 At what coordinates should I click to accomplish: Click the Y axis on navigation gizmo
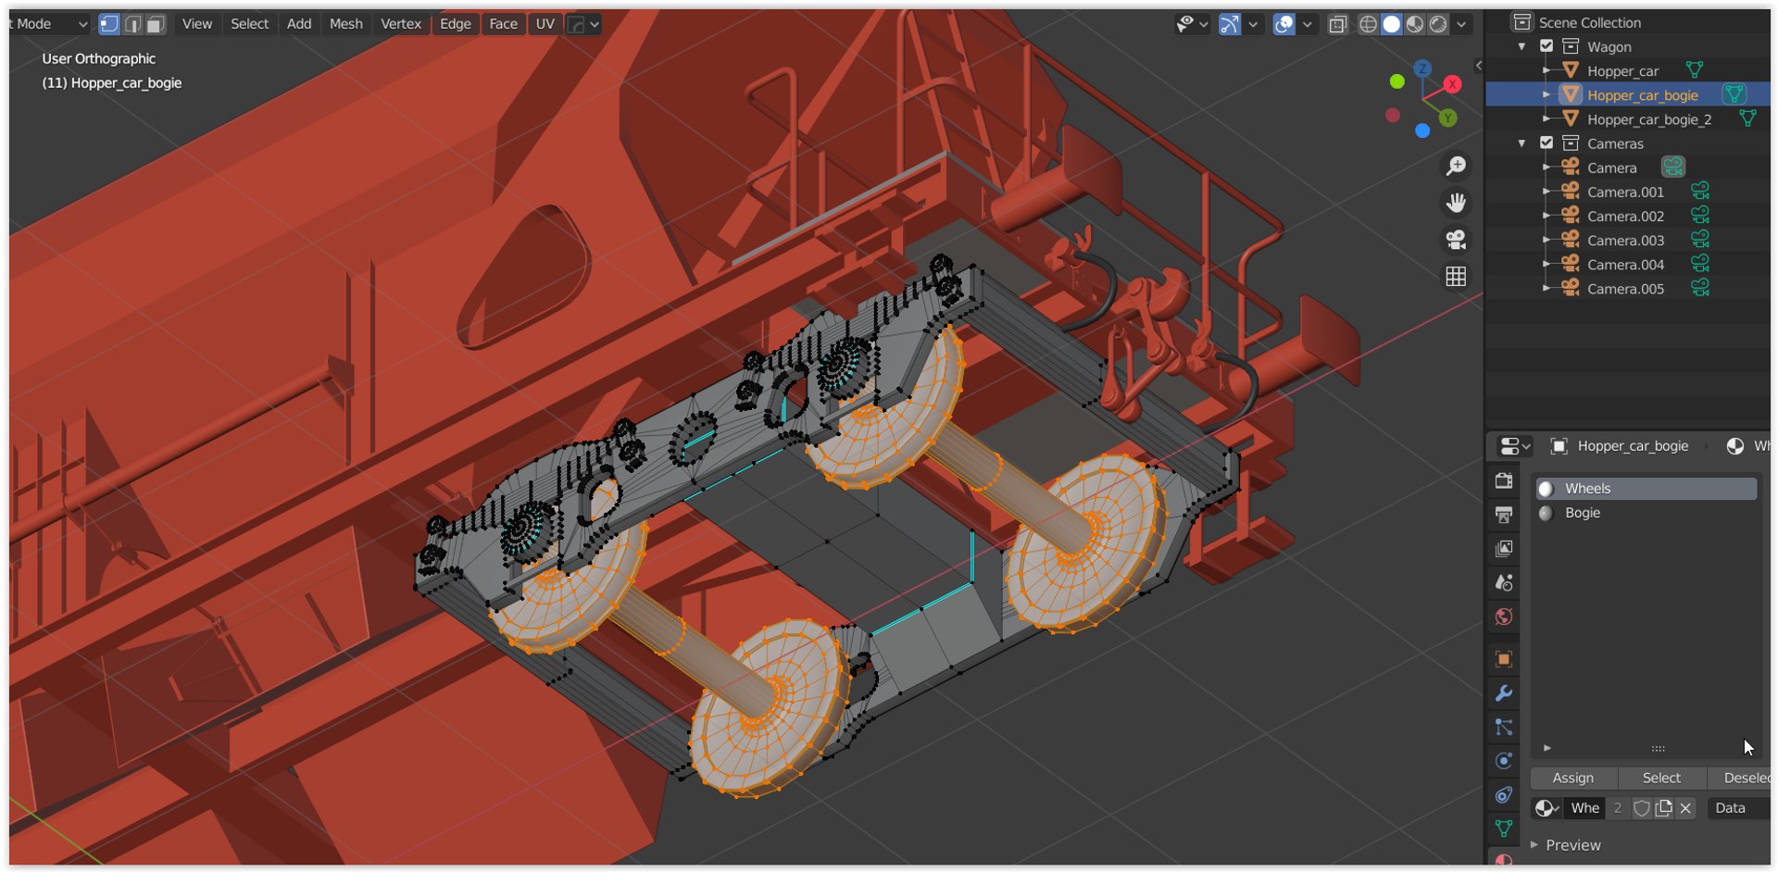pyautogui.click(x=1448, y=118)
